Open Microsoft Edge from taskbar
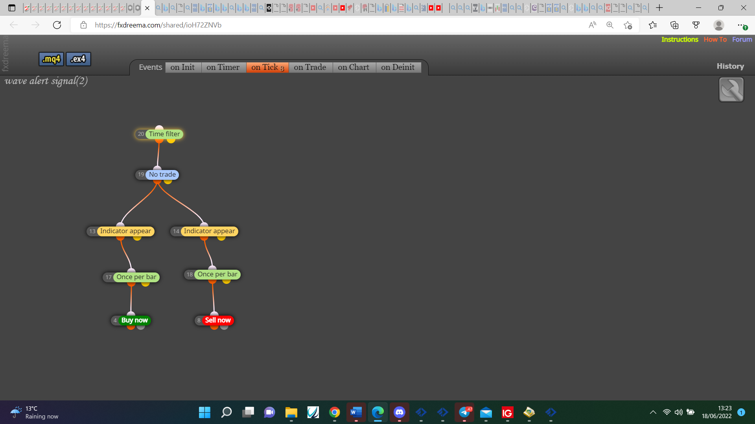Image resolution: width=755 pixels, height=424 pixels. coord(378,412)
